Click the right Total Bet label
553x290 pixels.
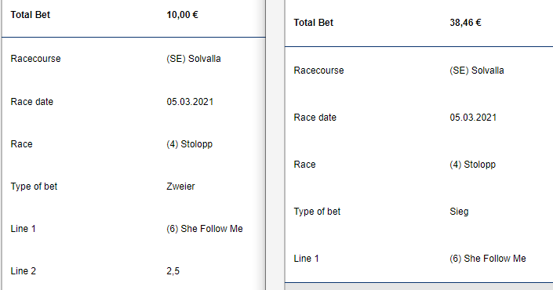click(x=314, y=23)
